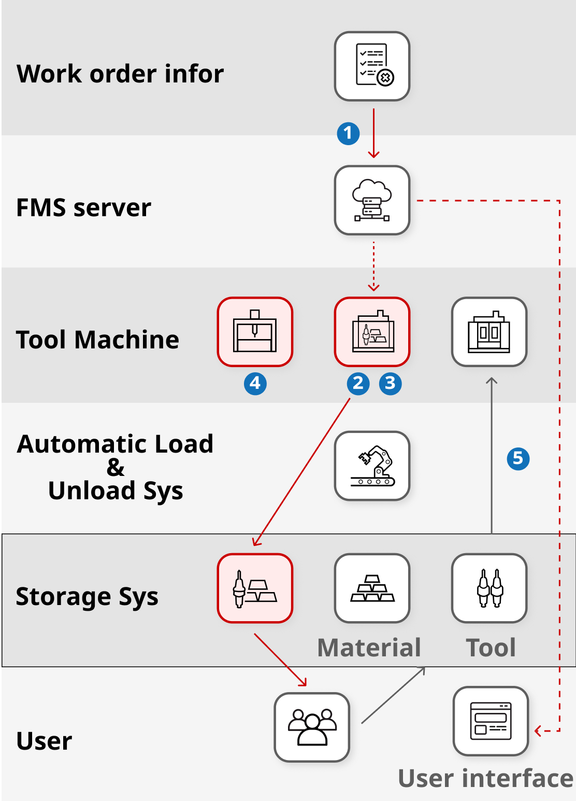Click the user group people icon
Viewport: 576px width, 801px height.
[x=312, y=727]
